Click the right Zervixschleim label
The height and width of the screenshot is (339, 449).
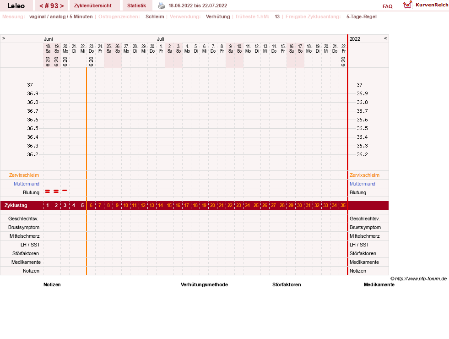tap(364, 175)
